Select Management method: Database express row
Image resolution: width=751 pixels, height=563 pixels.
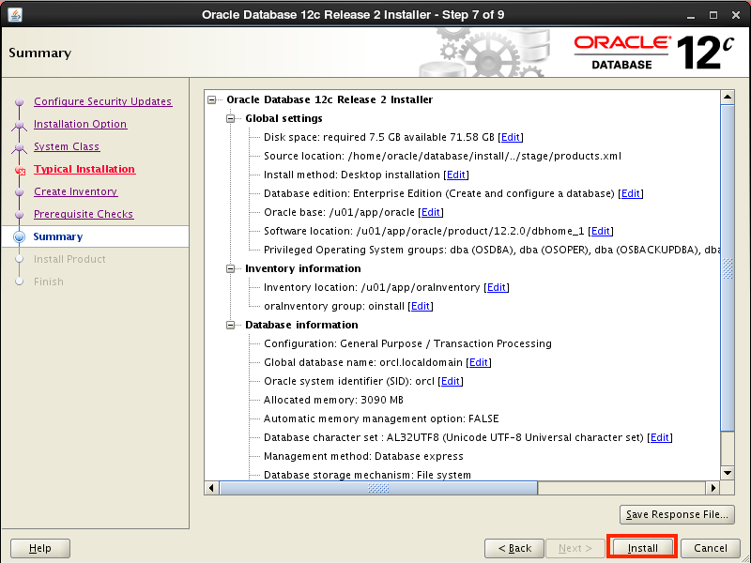363,456
